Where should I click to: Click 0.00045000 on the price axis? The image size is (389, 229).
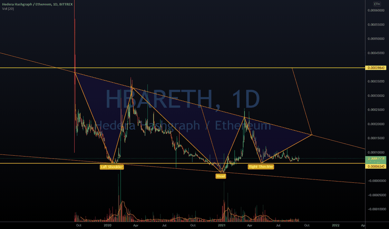click(x=376, y=53)
